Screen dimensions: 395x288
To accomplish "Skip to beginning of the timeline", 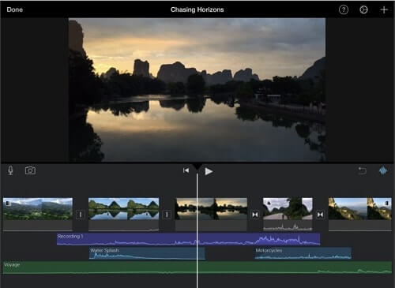I will point(186,170).
